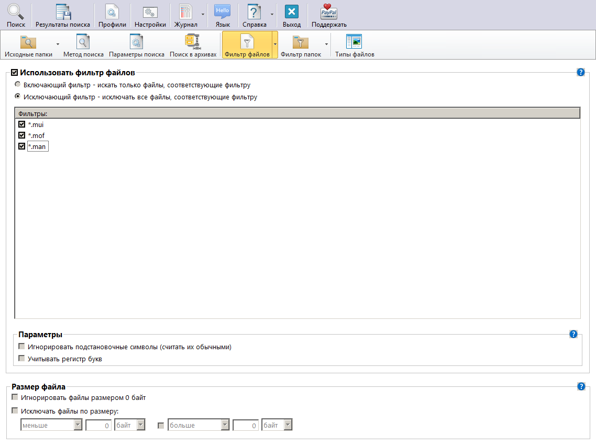596x447 pixels.
Task: Open the больше comparison combo box
Action: pos(198,425)
